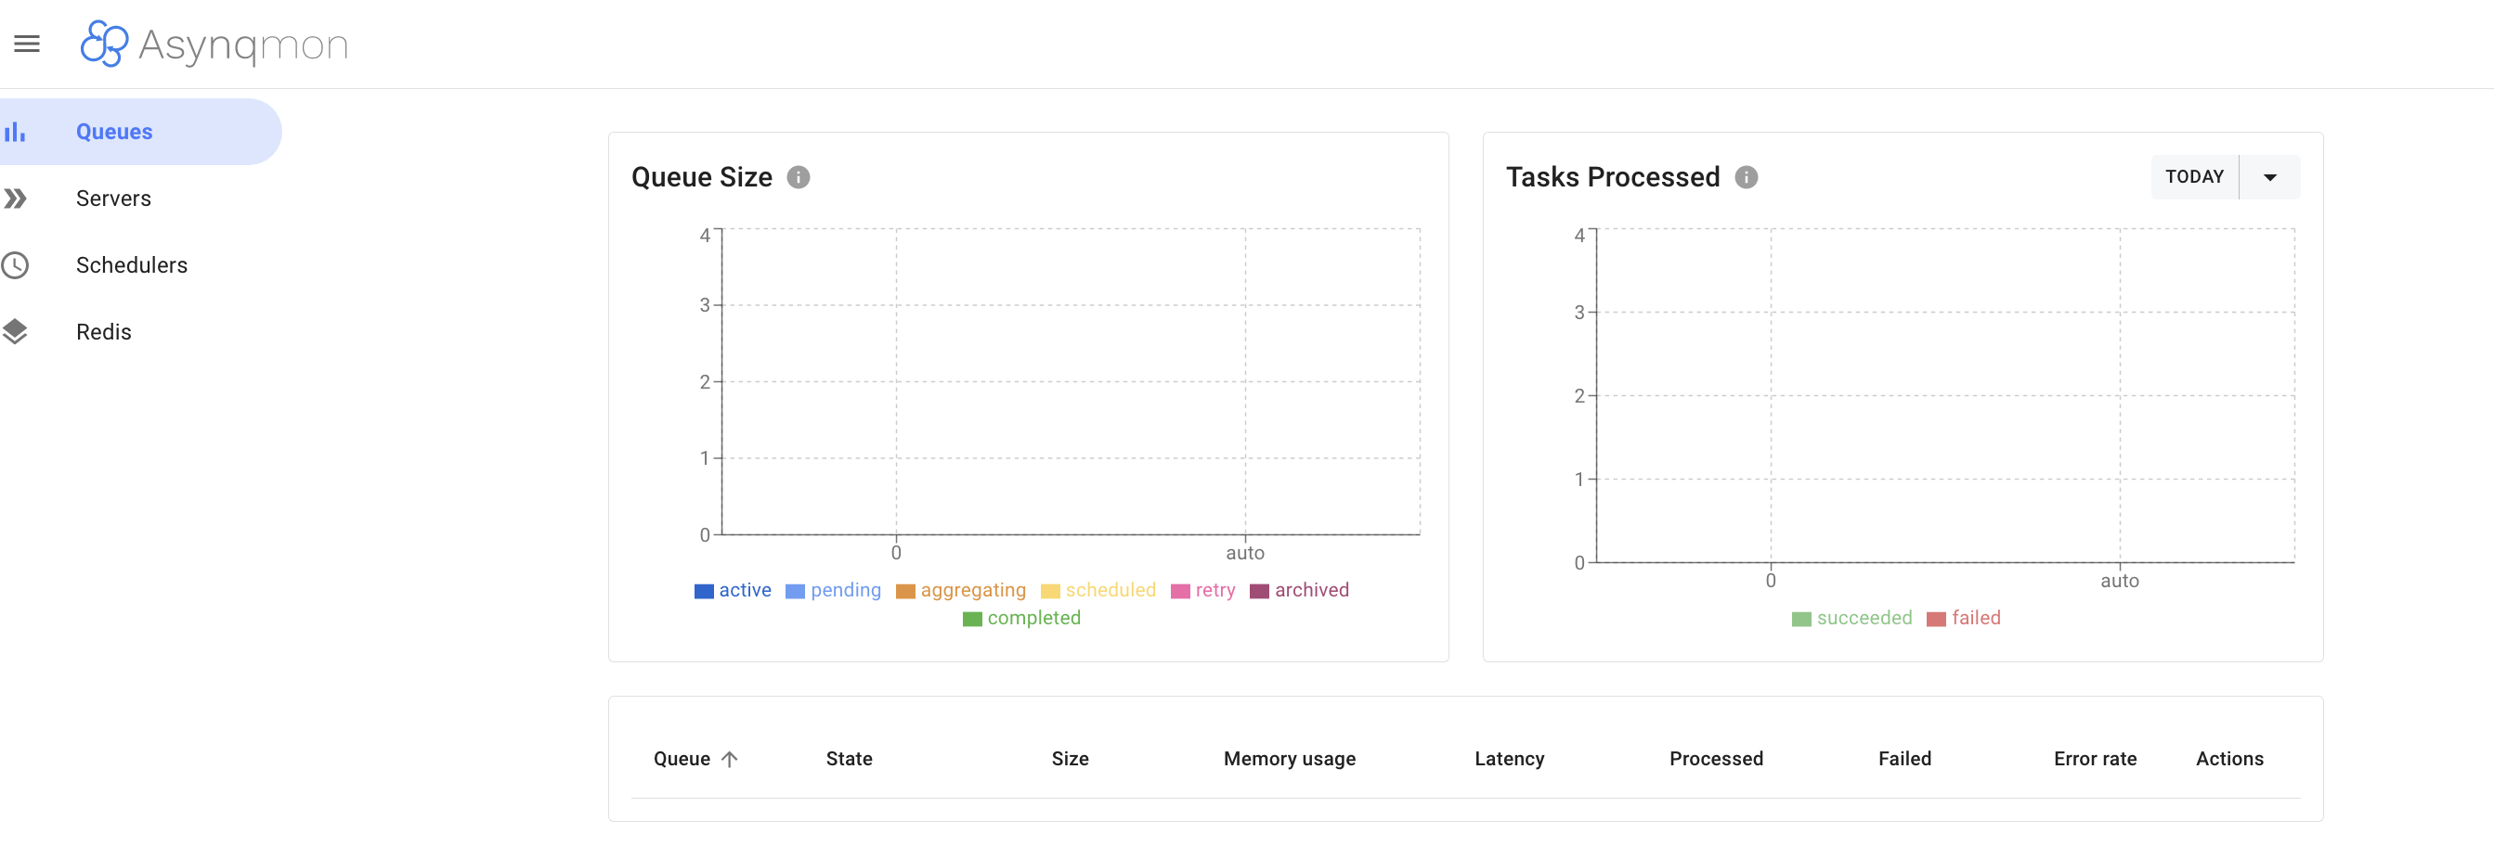2494x859 pixels.
Task: Expand the date range dropdown arrow
Action: coord(2269,177)
